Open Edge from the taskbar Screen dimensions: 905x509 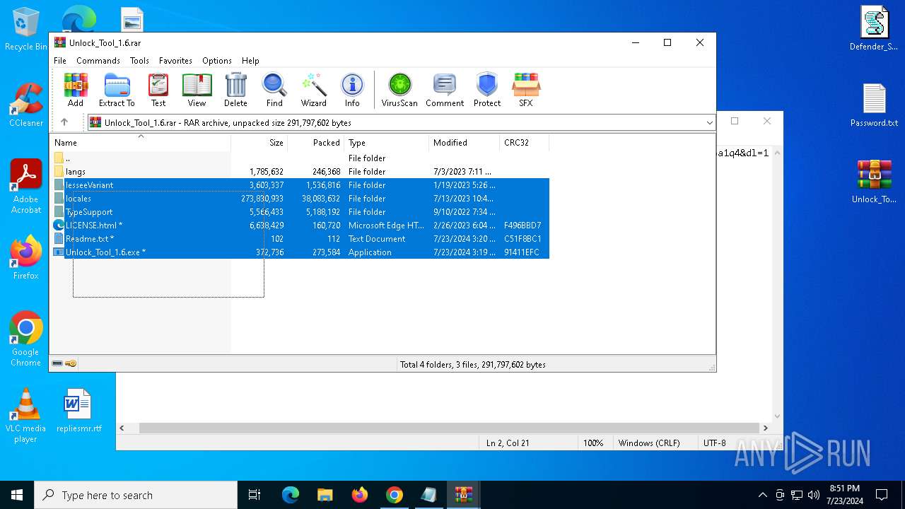[x=291, y=495]
